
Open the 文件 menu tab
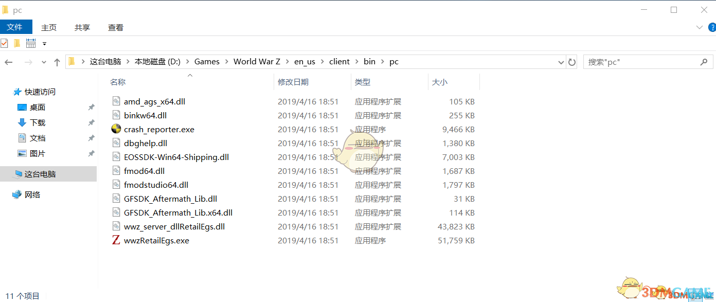coord(16,27)
